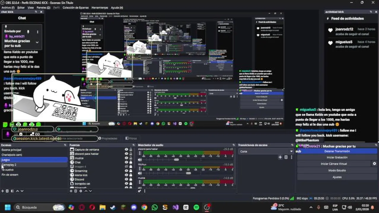379x213 pixels.
Task: Open the Corte transition dropdown
Action: [266, 151]
